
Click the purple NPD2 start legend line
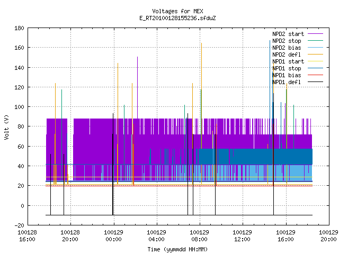click(315, 34)
